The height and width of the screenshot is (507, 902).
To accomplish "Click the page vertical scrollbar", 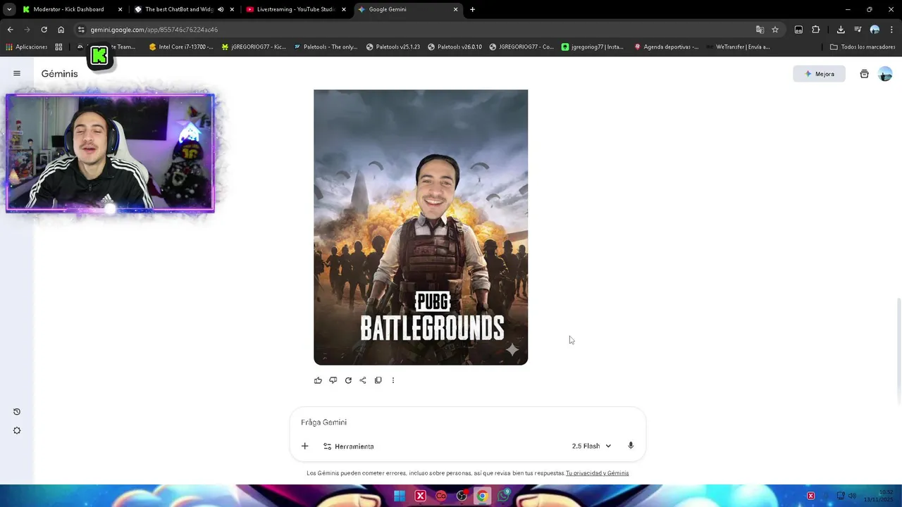I will (x=898, y=351).
